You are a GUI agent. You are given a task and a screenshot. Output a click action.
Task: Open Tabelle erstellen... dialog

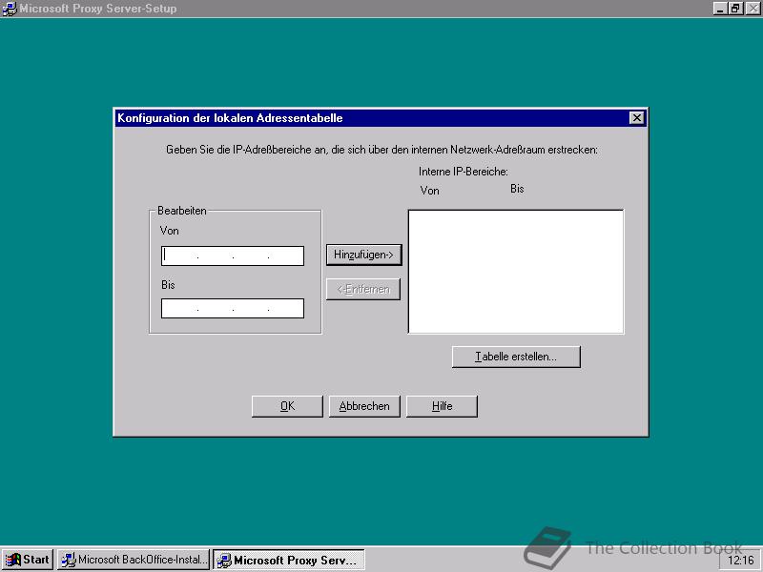(x=516, y=357)
